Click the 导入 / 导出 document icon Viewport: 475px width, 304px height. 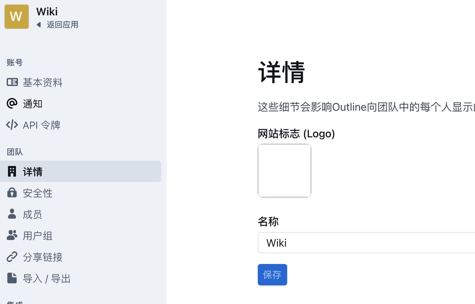coord(12,278)
